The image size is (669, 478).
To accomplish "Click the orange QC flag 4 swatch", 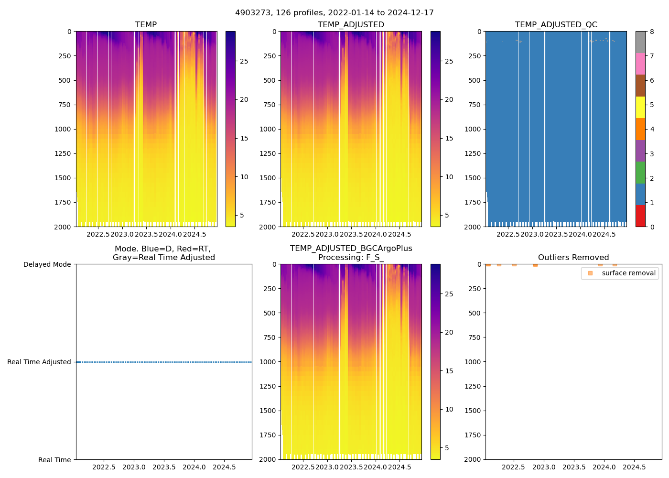I will 640,129.
